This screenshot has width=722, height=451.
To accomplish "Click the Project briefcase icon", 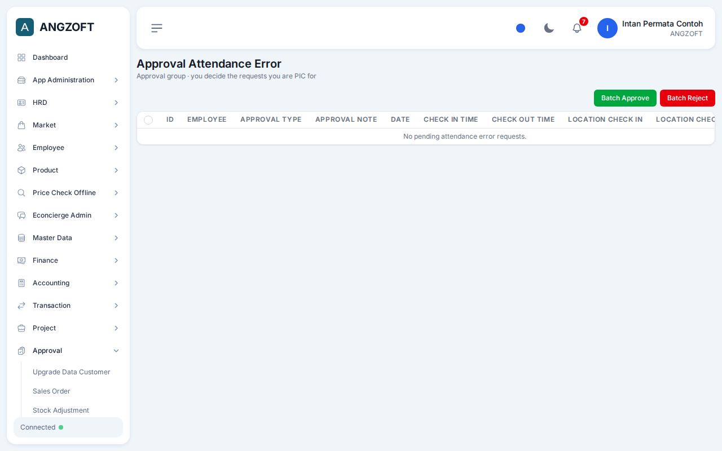I will pyautogui.click(x=21, y=328).
